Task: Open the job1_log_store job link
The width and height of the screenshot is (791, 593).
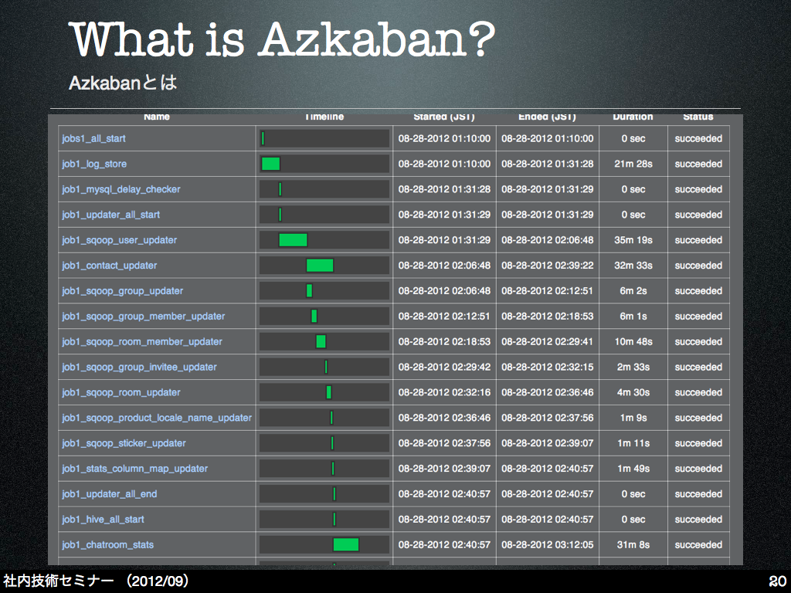Action: pos(94,164)
